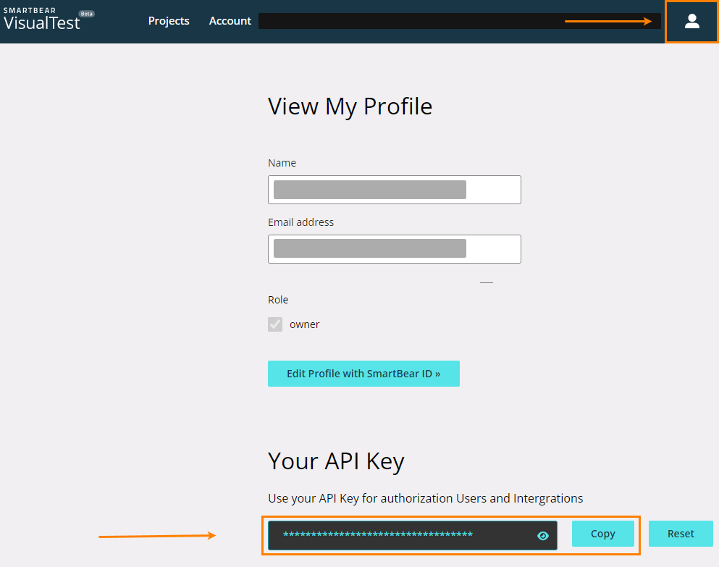719x567 pixels.
Task: Click Edit Profile with SmartBear ID
Action: [363, 374]
